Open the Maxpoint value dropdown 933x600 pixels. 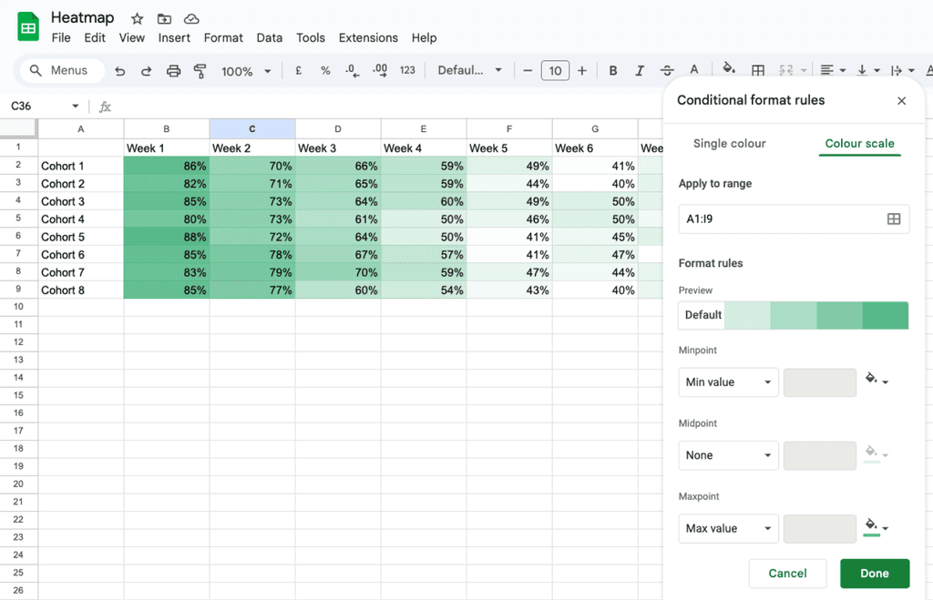coord(728,528)
